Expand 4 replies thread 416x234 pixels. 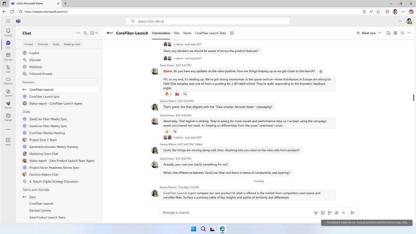[x=178, y=137]
